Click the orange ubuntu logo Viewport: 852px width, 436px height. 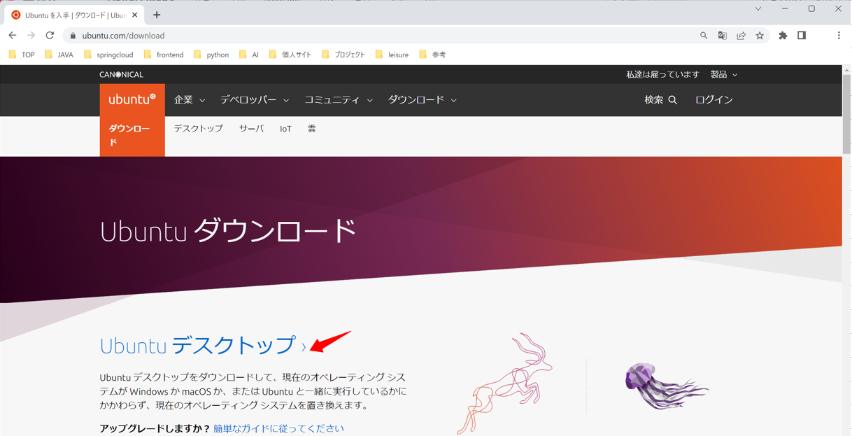tap(132, 100)
